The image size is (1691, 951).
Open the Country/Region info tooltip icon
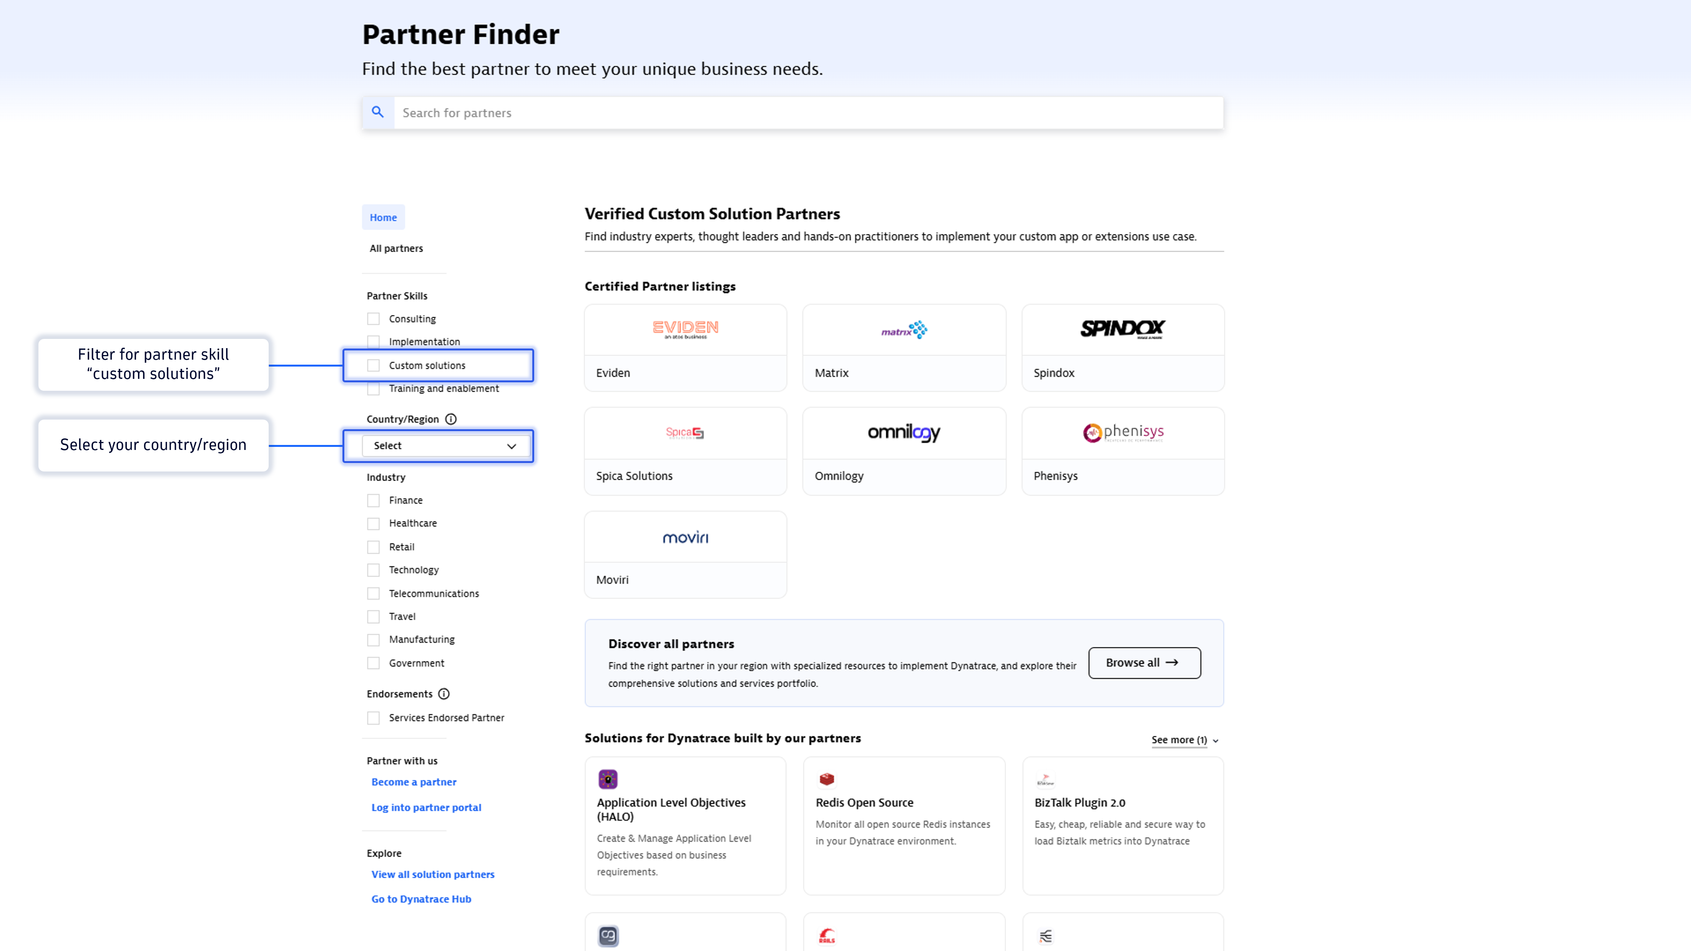point(451,419)
